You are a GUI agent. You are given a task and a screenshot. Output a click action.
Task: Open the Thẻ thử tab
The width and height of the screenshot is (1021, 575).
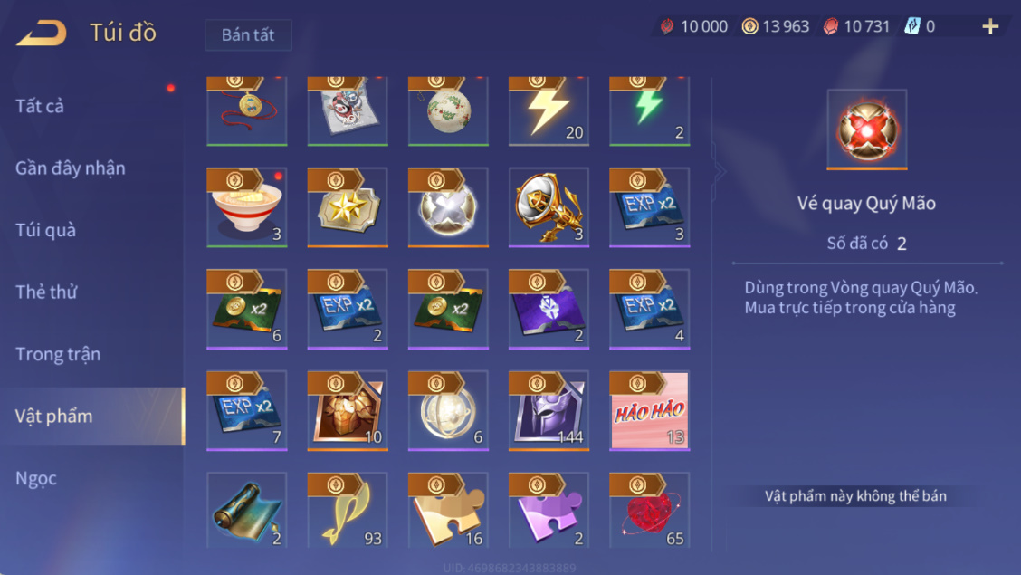coord(46,292)
